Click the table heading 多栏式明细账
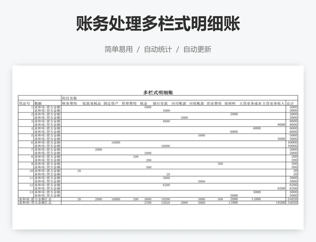Viewport: 316px width, 242px height. pyautogui.click(x=158, y=93)
